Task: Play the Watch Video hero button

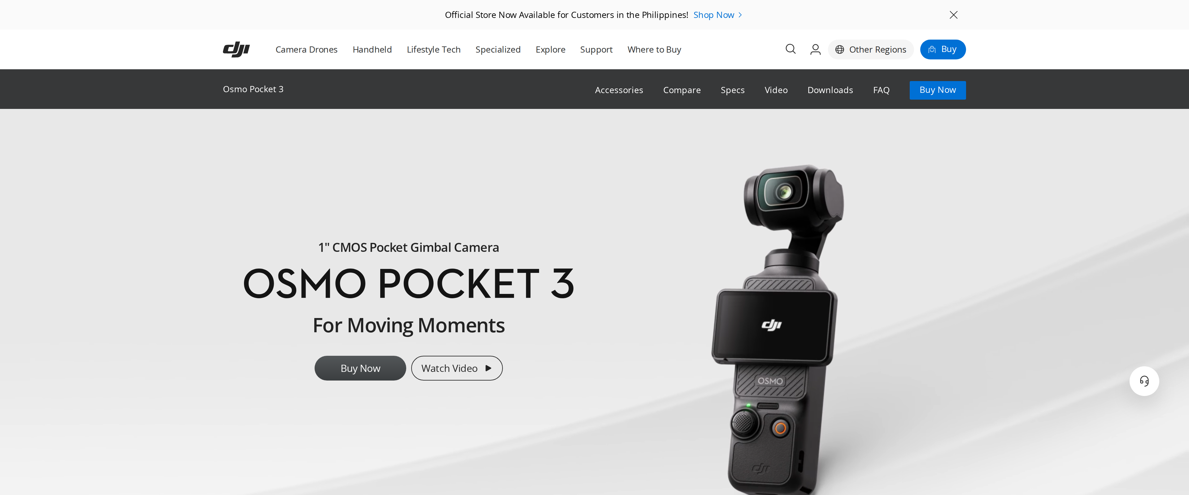Action: [456, 368]
